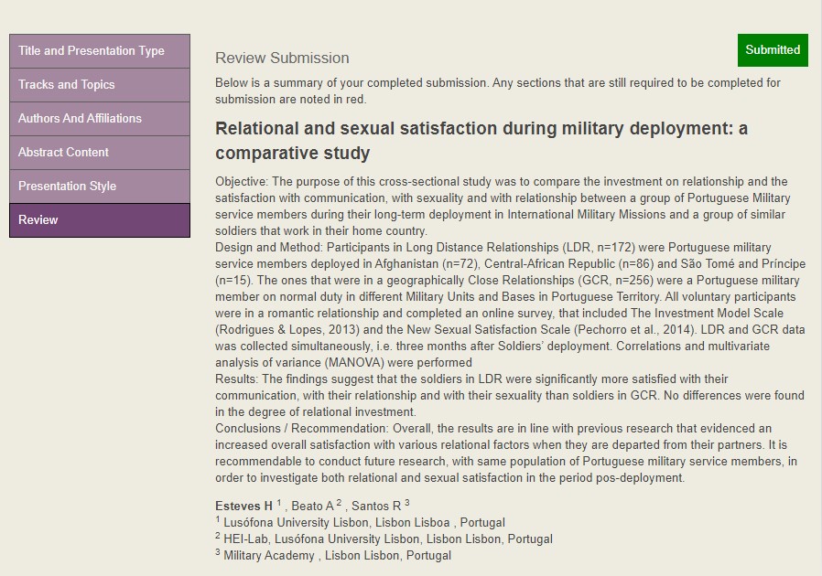The width and height of the screenshot is (822, 576).
Task: Click the HEI-Lab affiliation line
Action: click(384, 539)
